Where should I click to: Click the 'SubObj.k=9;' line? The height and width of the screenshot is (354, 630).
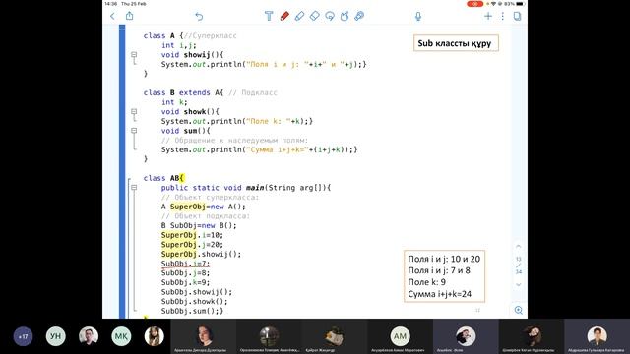(x=186, y=282)
